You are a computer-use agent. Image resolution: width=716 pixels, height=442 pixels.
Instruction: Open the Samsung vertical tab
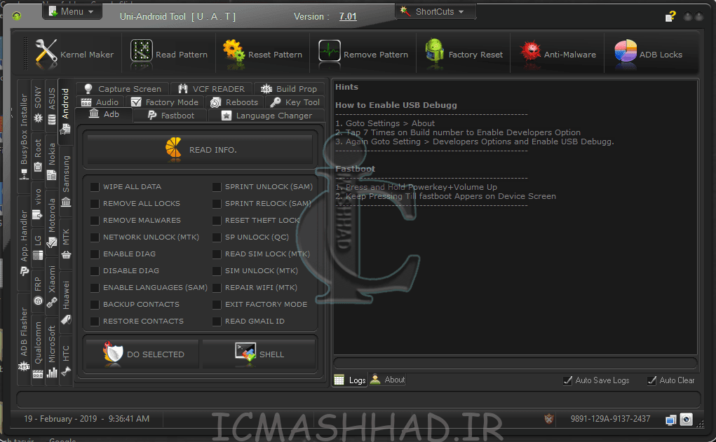coord(66,181)
